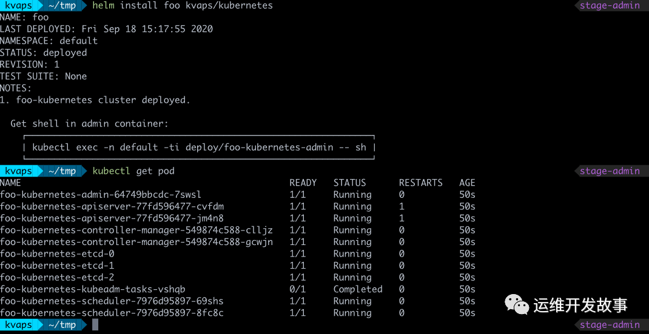Click the 'helm install foo kvaps/kubernetes' command text
This screenshot has height=334, width=649.
183,6
